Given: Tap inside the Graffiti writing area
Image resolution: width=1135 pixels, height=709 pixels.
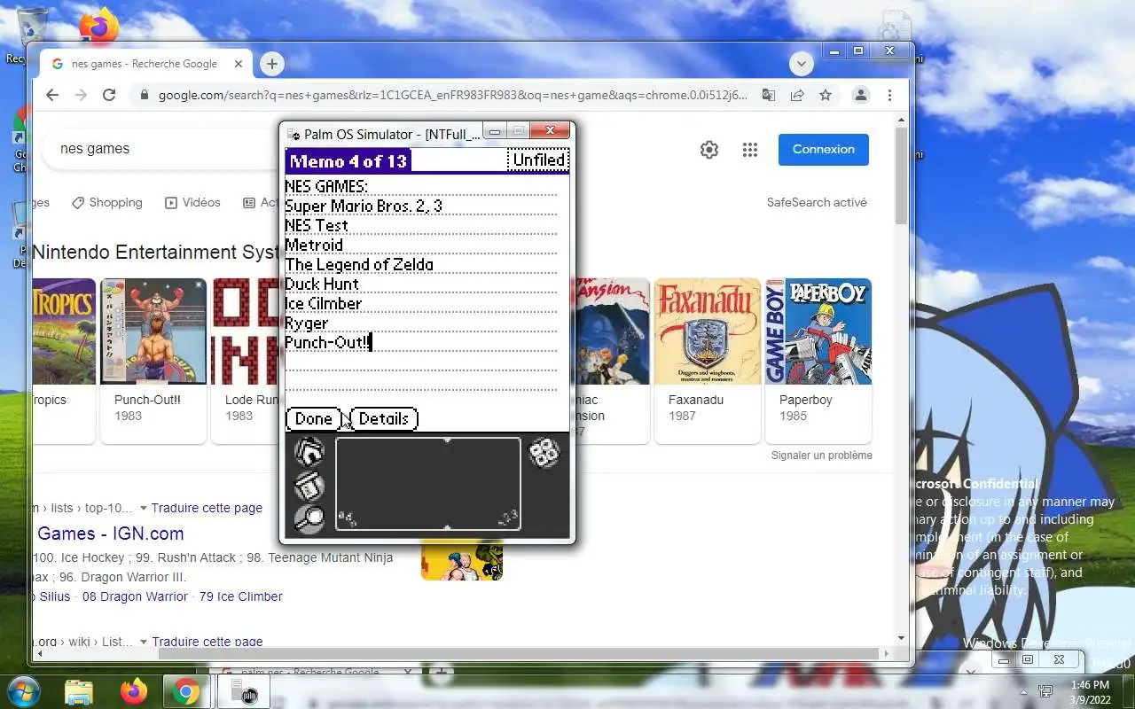Looking at the screenshot, I should 427,484.
